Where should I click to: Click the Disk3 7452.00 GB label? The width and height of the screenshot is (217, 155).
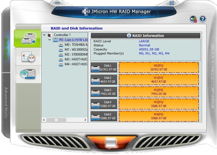click(108, 92)
